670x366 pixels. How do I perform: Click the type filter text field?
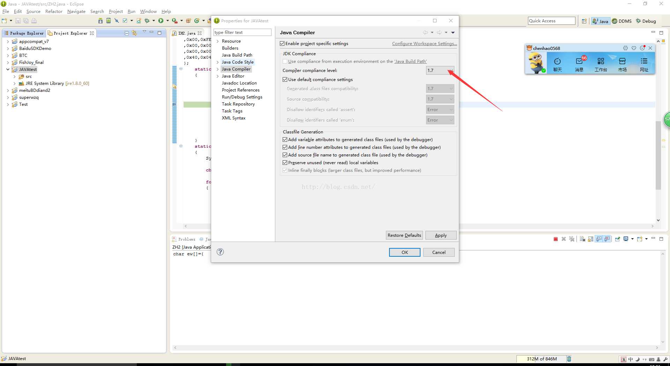[243, 32]
